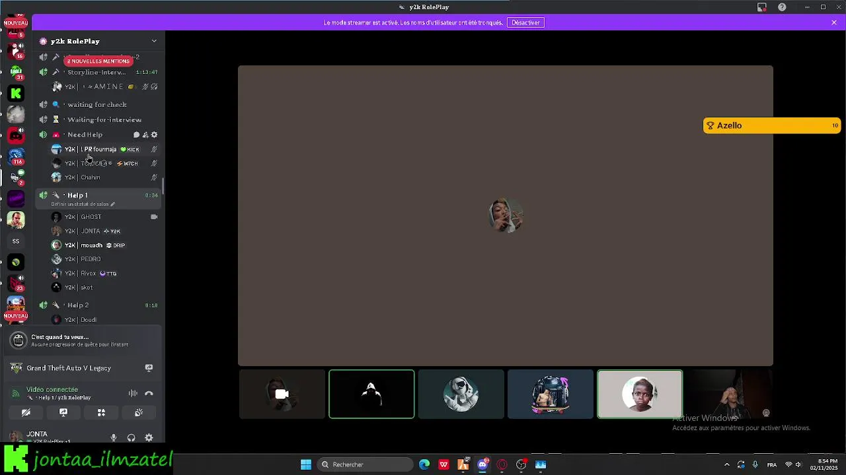Screen dimensions: 846x475
Task: Disconnect from the voice call
Action: tap(149, 393)
